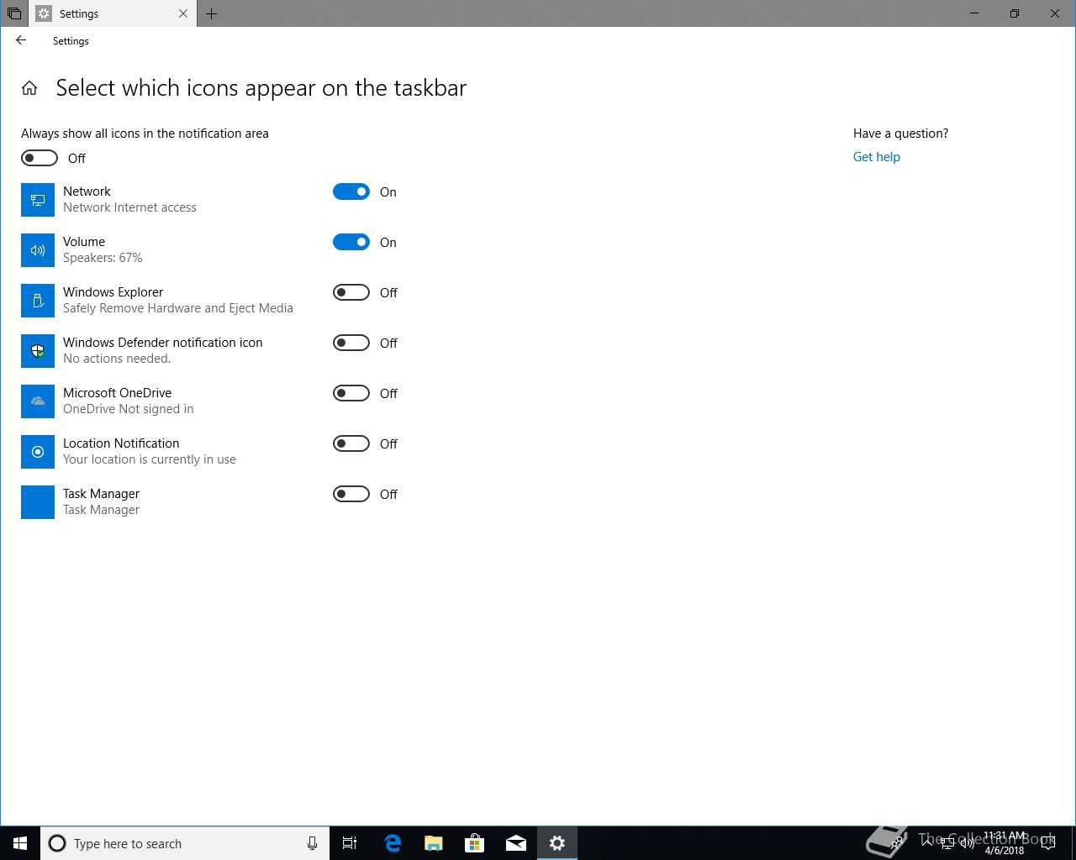
Task: Turn on the Location Notification toggle
Action: click(x=351, y=443)
